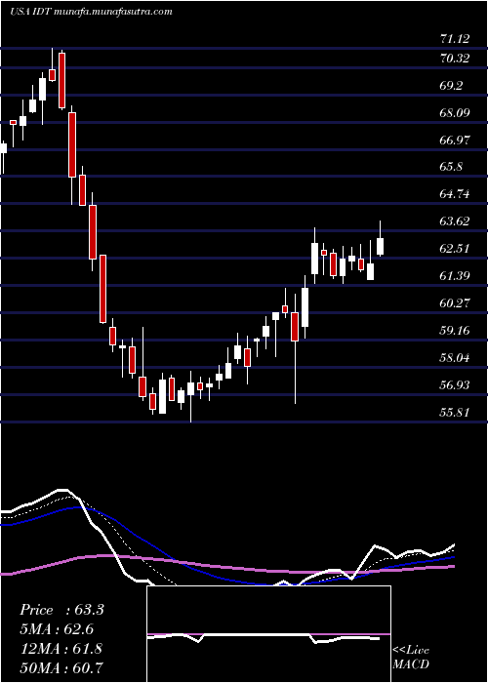Click the 64.74 price axis label
This screenshot has width=488, height=683.
coord(455,194)
